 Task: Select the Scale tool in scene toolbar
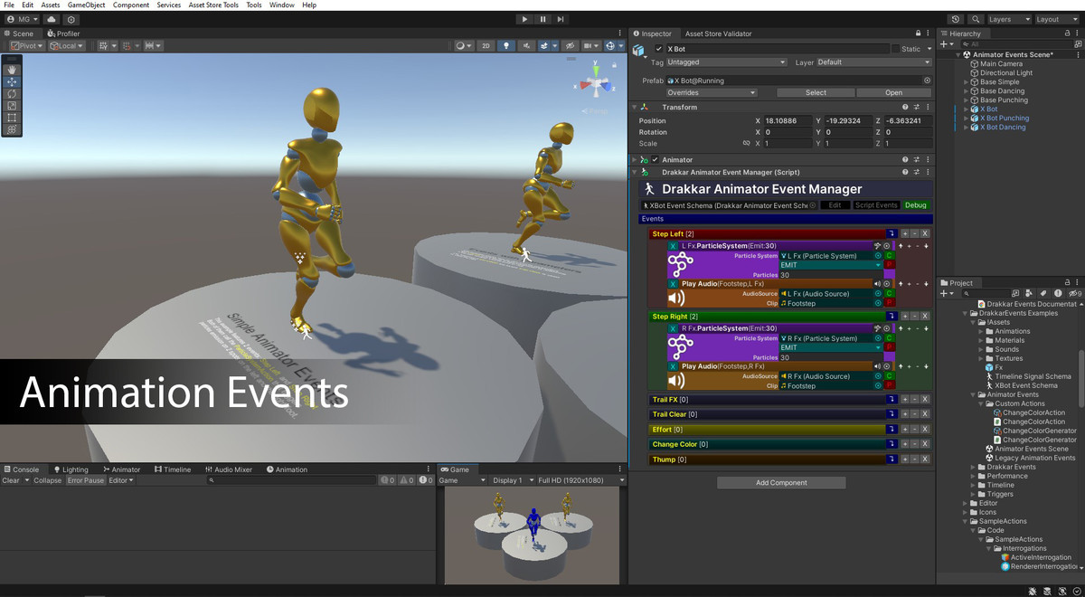click(x=12, y=105)
